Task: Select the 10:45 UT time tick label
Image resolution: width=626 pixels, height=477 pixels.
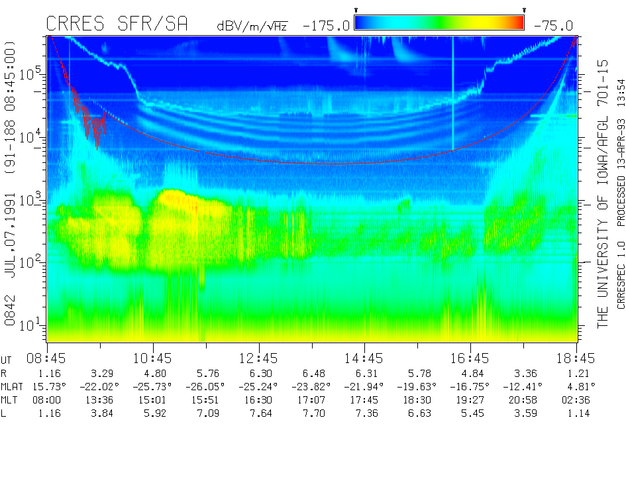Action: click(153, 358)
